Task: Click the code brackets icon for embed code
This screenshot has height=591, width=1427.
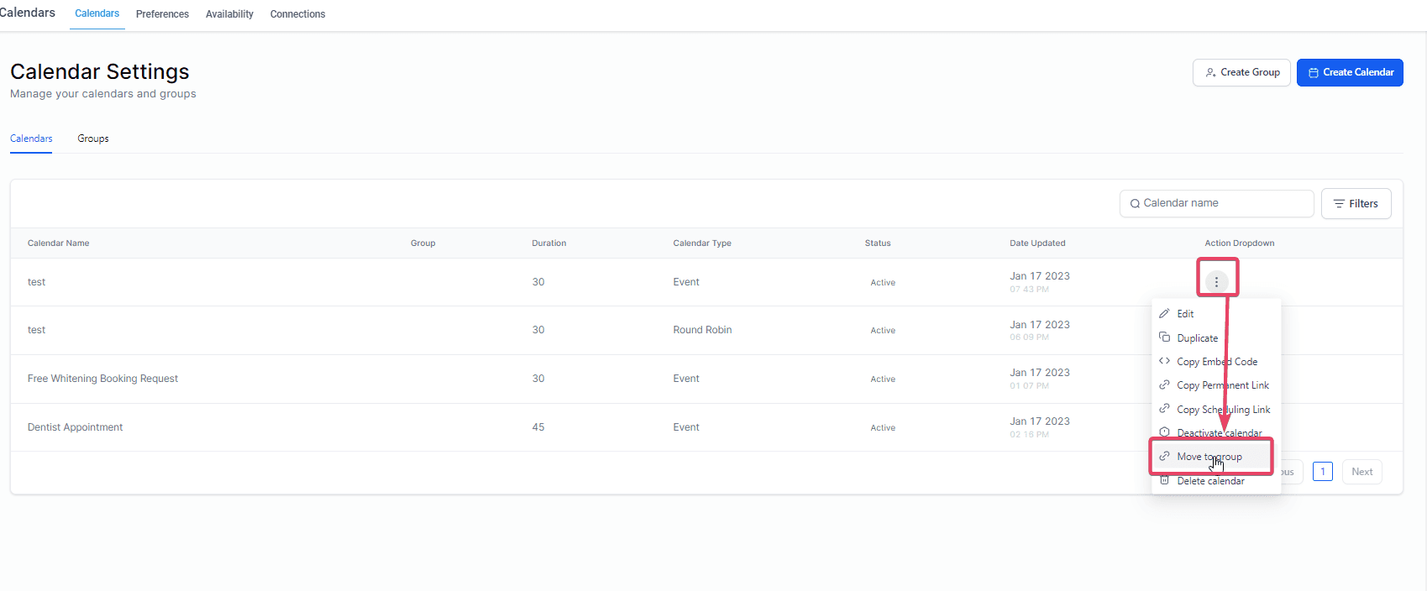Action: pyautogui.click(x=1164, y=361)
